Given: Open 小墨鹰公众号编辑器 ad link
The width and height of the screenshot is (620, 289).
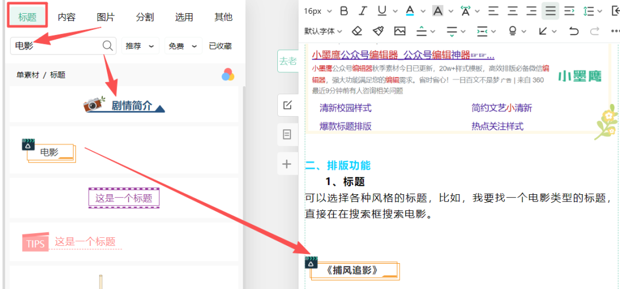Looking at the screenshot, I should pos(403,55).
